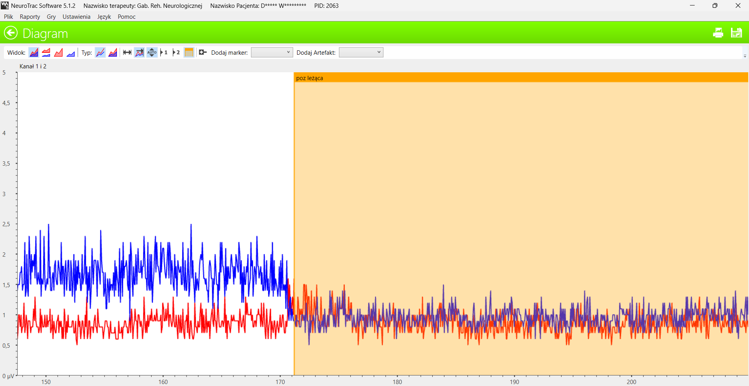
Task: Toggle AUTO vertical scaling
Action: 152,52
